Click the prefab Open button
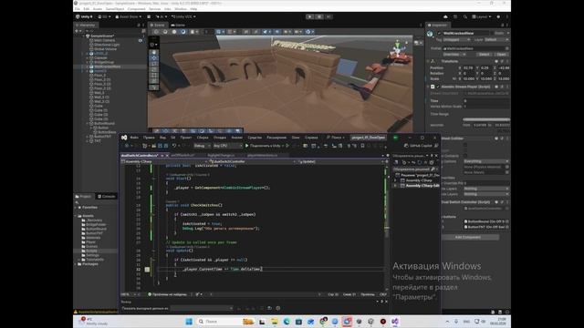The image size is (584, 328). [501, 55]
